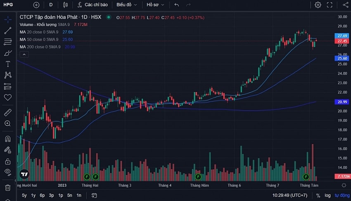Click the 27.45 last price label
351x201 pixels.
(x=342, y=41)
